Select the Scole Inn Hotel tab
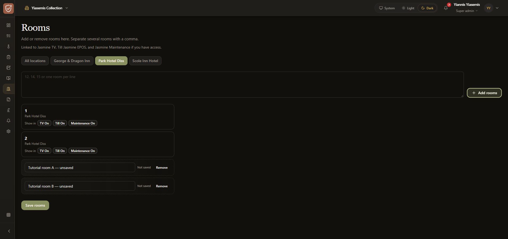This screenshot has height=239, width=508. (x=145, y=61)
